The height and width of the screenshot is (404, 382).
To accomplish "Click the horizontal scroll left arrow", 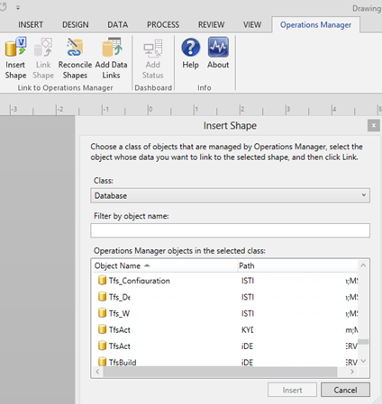I will pos(97,372).
